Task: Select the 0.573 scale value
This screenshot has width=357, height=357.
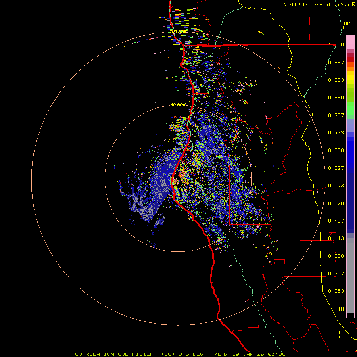Action: (x=336, y=186)
